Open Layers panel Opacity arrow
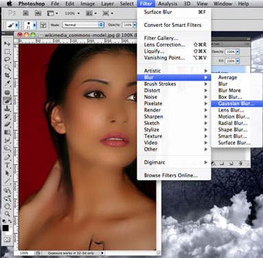The width and height of the screenshot is (263, 258). (x=238, y=52)
